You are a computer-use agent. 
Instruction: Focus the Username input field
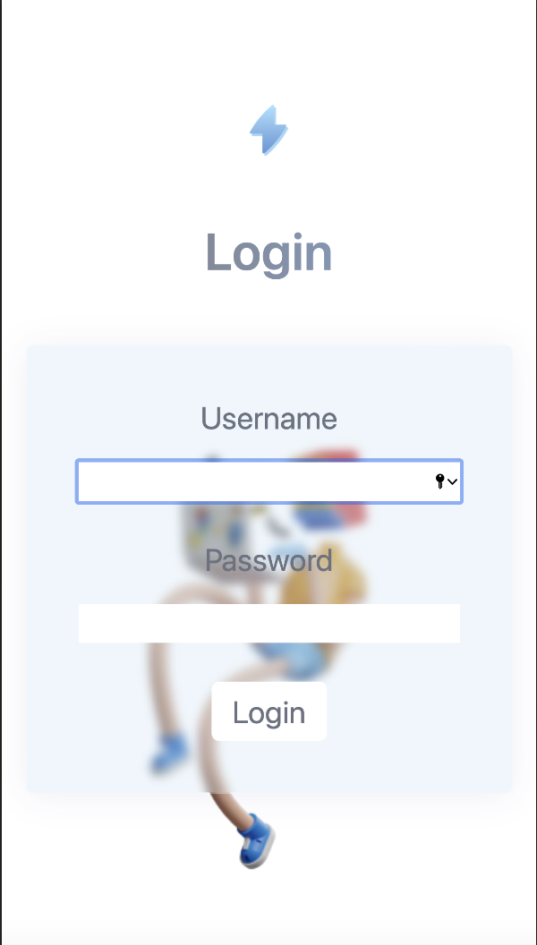(268, 481)
